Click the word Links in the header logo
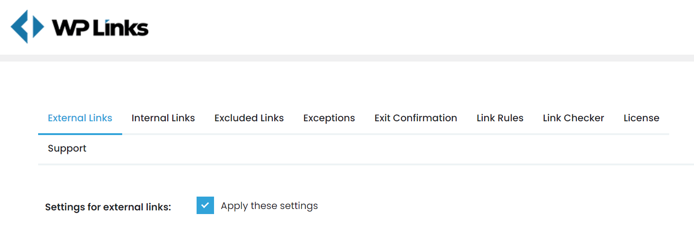Screen dimensions: 694x226 click(120, 28)
